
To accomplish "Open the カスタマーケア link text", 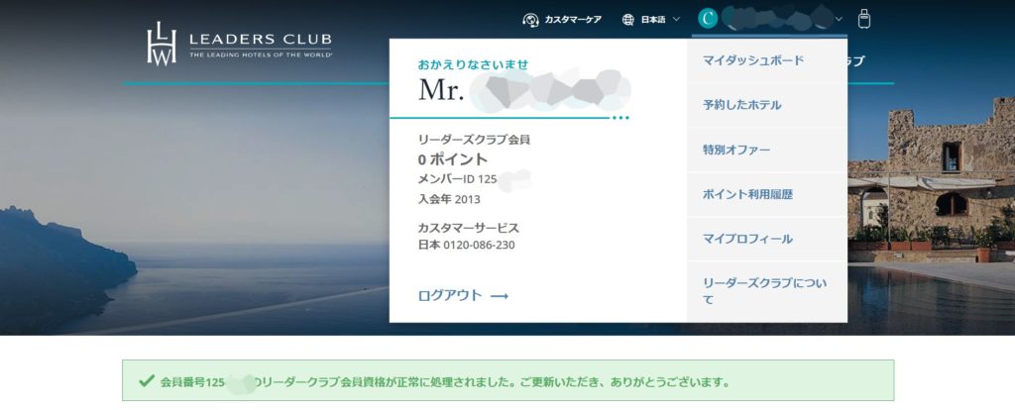I will pyautogui.click(x=573, y=19).
